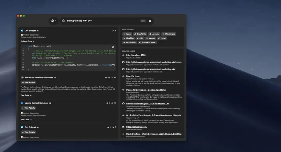Click the global search icon in search bar

coord(63,21)
